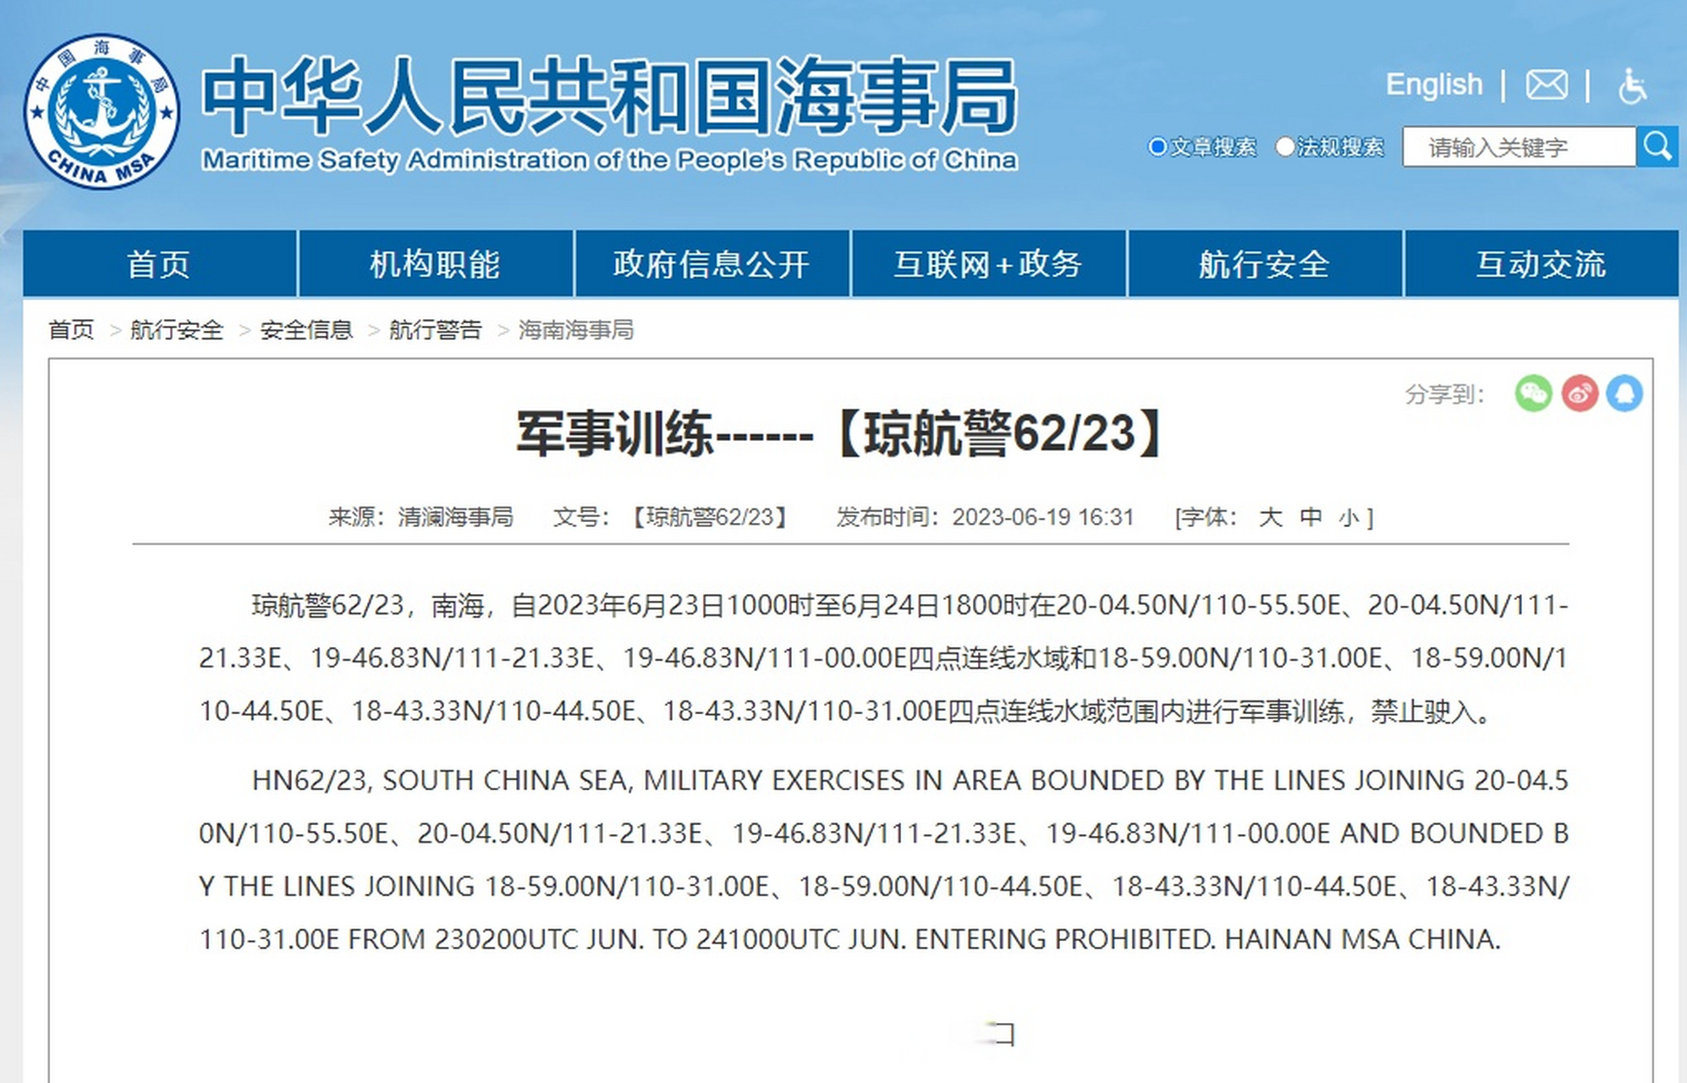Focus the 请输入关键字 search field
The width and height of the screenshot is (1687, 1083).
click(x=1519, y=146)
